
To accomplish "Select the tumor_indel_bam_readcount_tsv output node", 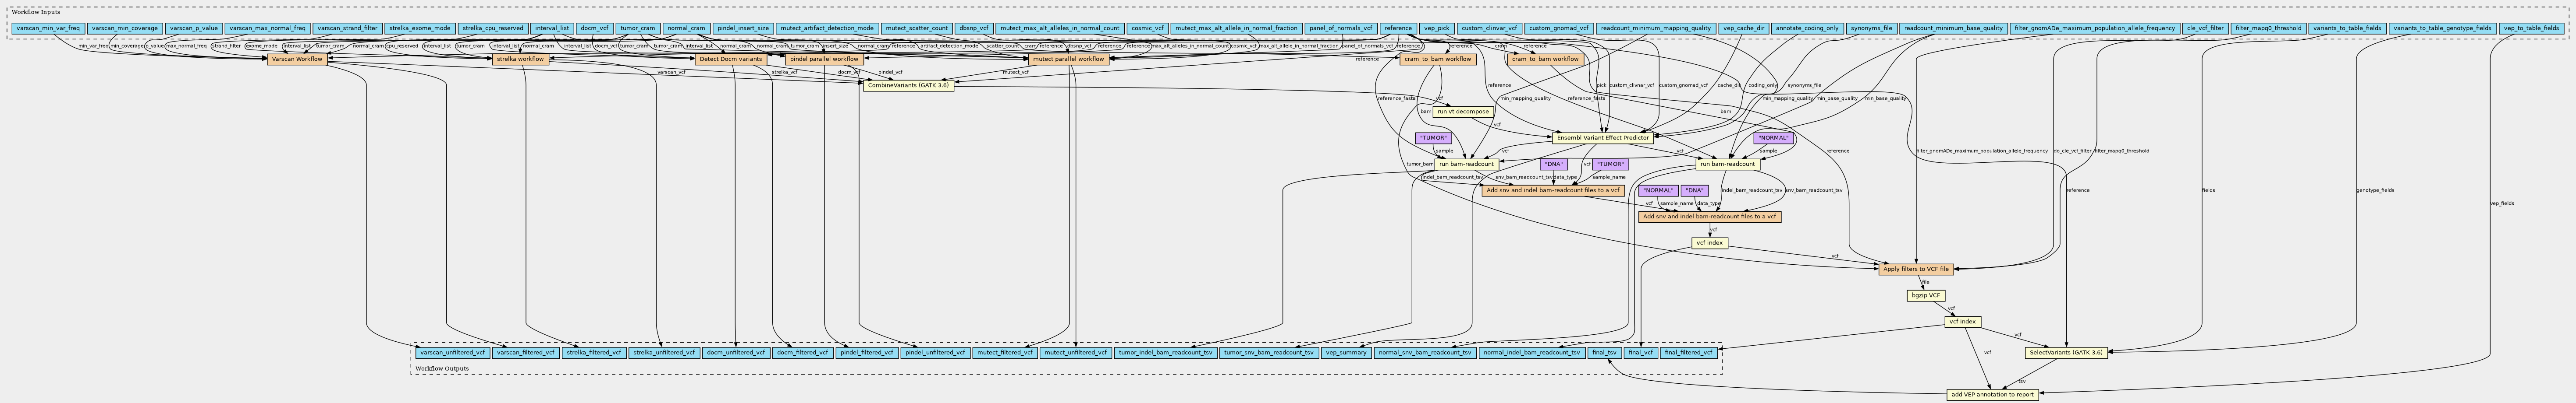I will (x=1165, y=352).
